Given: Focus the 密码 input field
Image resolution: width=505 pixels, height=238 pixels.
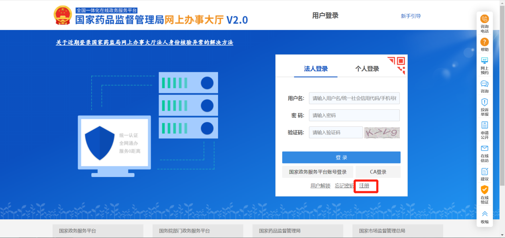Looking at the screenshot, I should [x=354, y=115].
